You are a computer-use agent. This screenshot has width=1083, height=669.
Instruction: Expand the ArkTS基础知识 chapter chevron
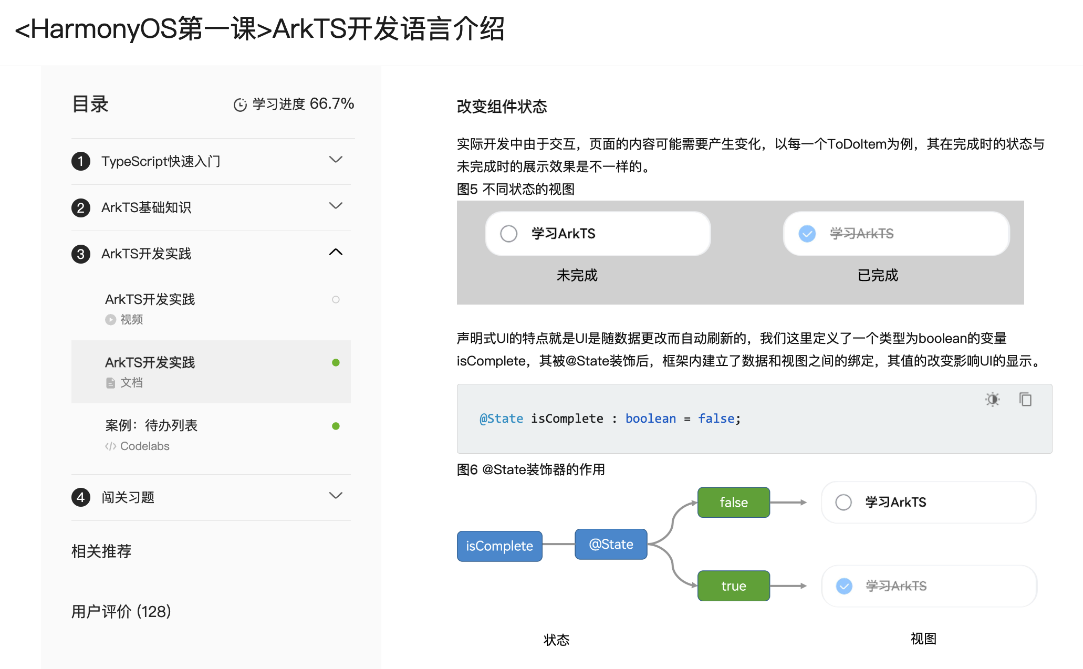336,206
